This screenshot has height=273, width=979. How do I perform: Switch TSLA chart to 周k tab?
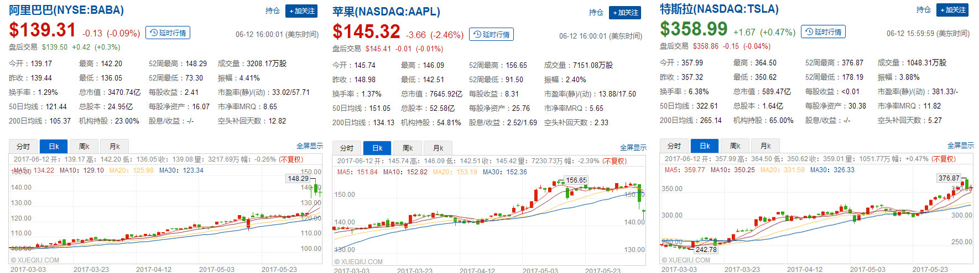tap(735, 146)
